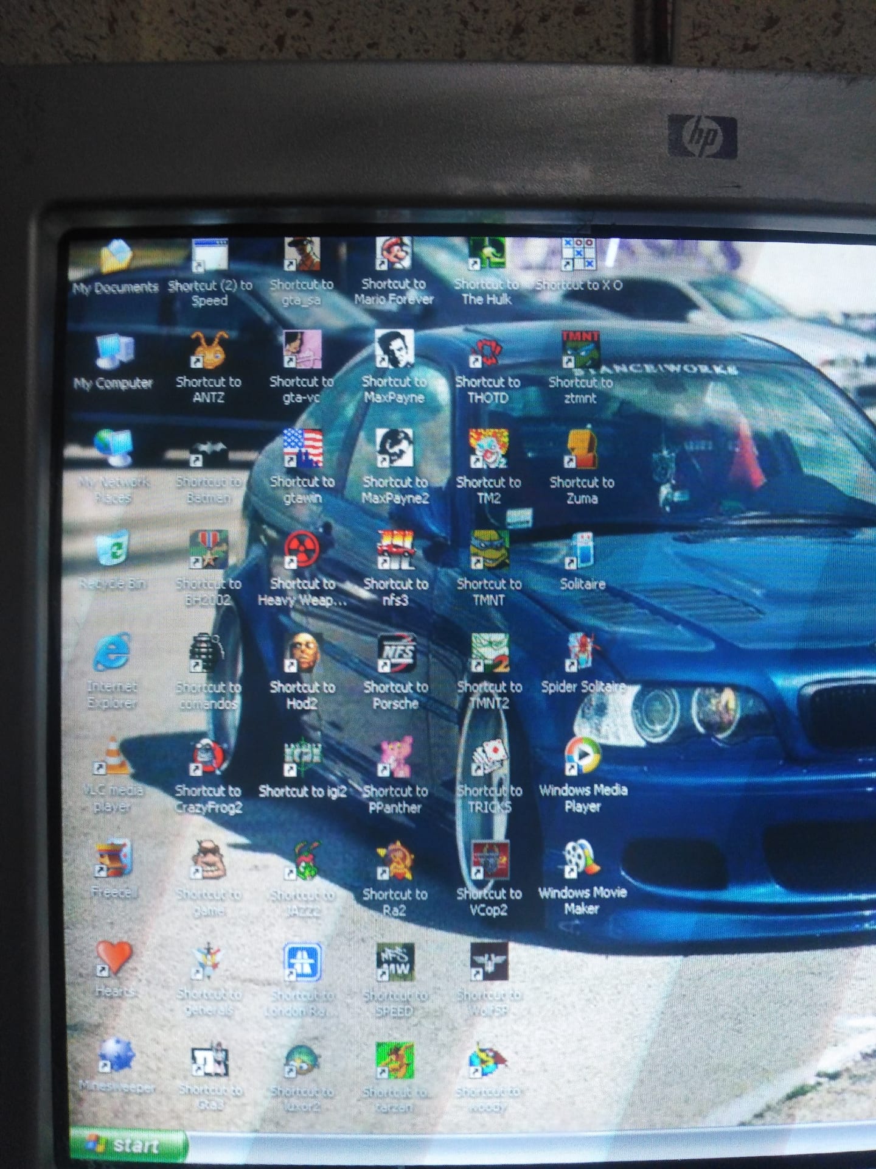Click the 'Shortcut to Generals' icon
Screen dimensions: 876x1169
coord(209,961)
